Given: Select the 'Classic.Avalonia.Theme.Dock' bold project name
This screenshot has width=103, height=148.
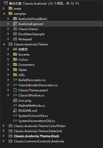Looking at the screenshot, I should point(36,136).
